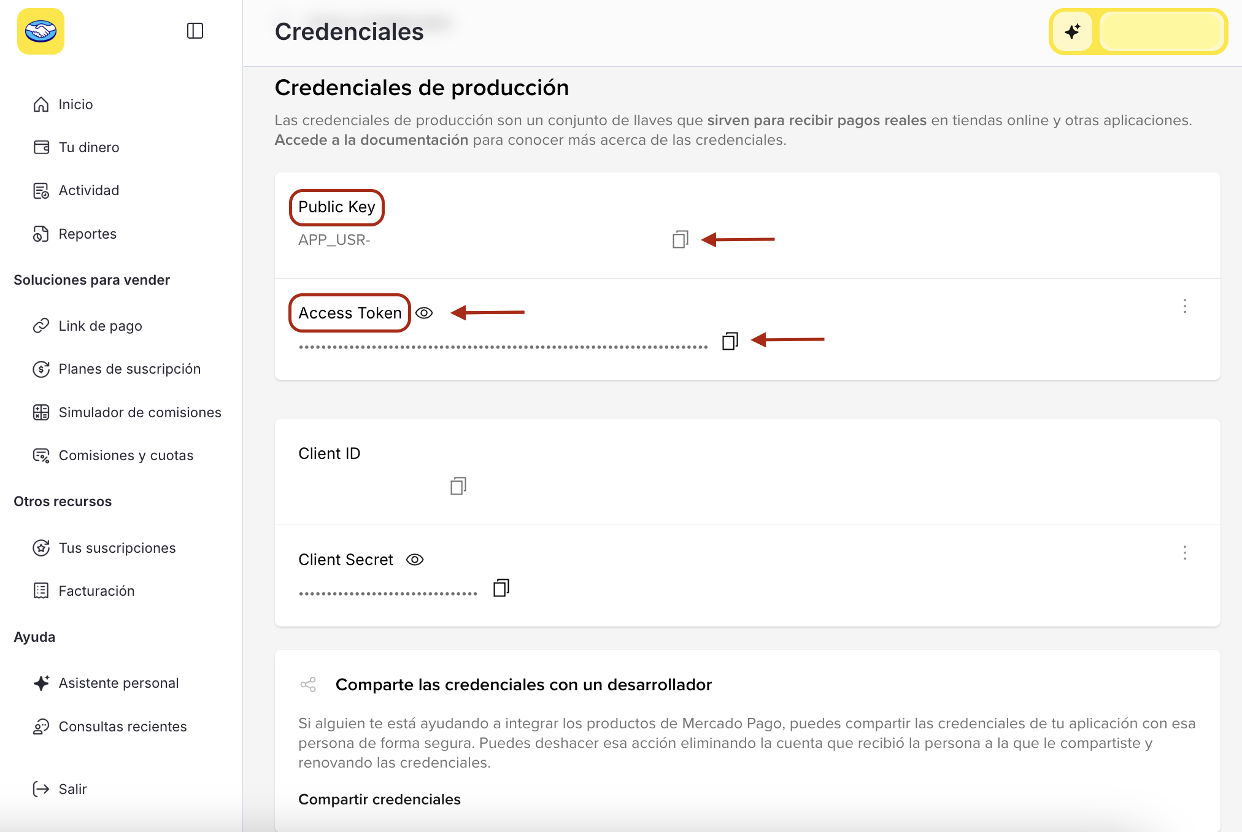This screenshot has width=1242, height=832.
Task: Click the Simulador de comisiones calculator icon
Action: [x=41, y=412]
